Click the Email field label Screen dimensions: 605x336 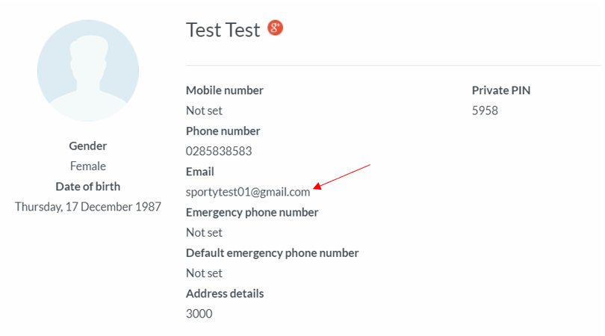200,171
